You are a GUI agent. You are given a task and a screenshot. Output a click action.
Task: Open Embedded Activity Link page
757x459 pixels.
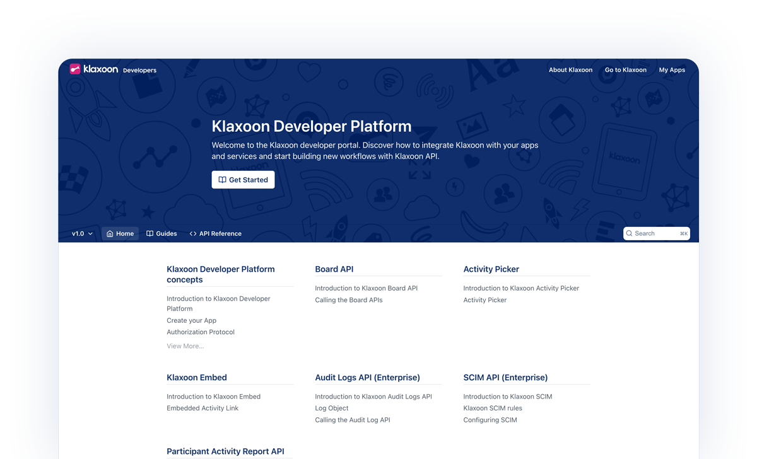[202, 409]
